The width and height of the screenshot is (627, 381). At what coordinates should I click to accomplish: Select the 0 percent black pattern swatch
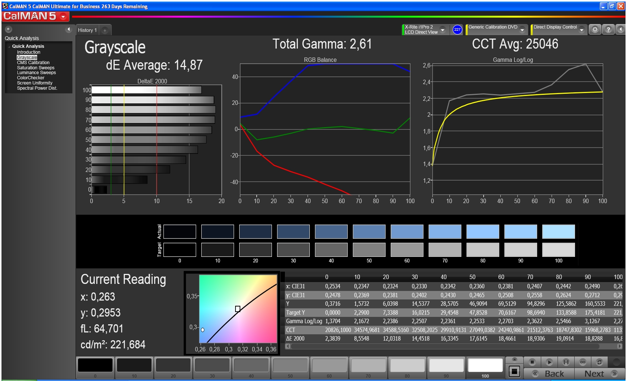click(95, 365)
